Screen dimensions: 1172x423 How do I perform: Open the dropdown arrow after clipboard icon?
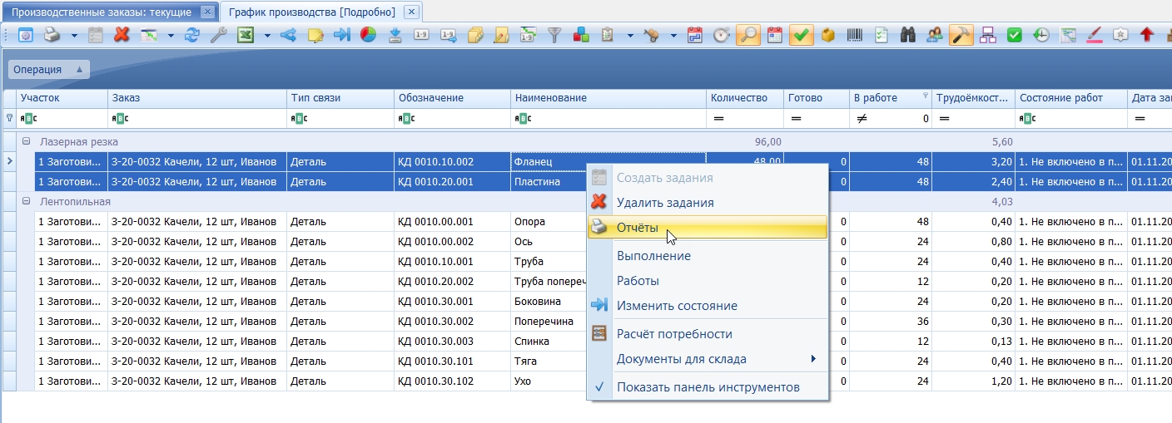click(x=630, y=35)
